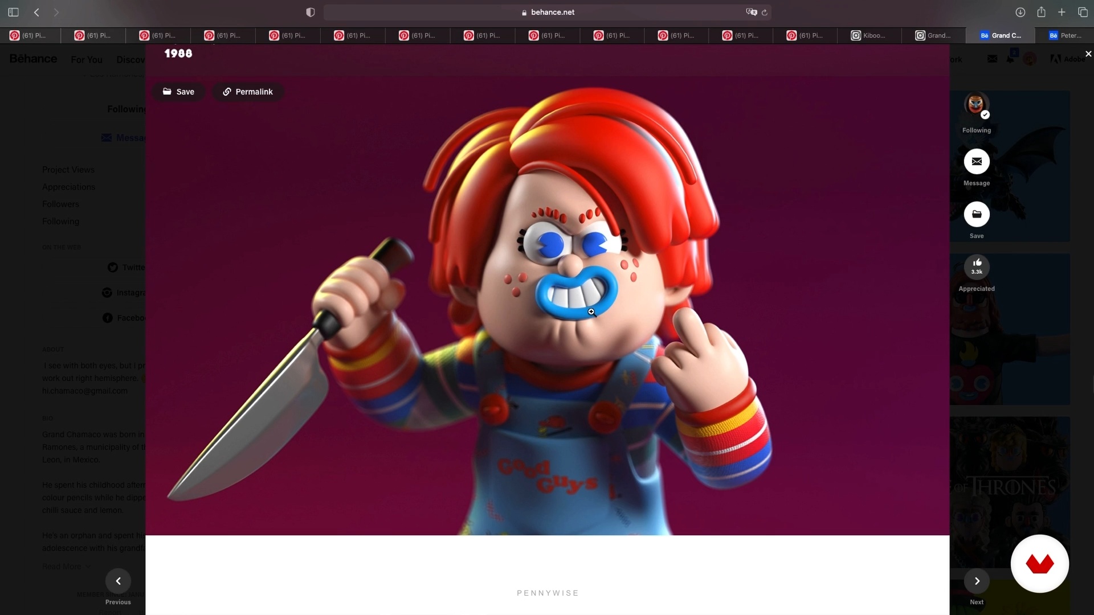Open the privacy report shield icon

pyautogui.click(x=311, y=12)
